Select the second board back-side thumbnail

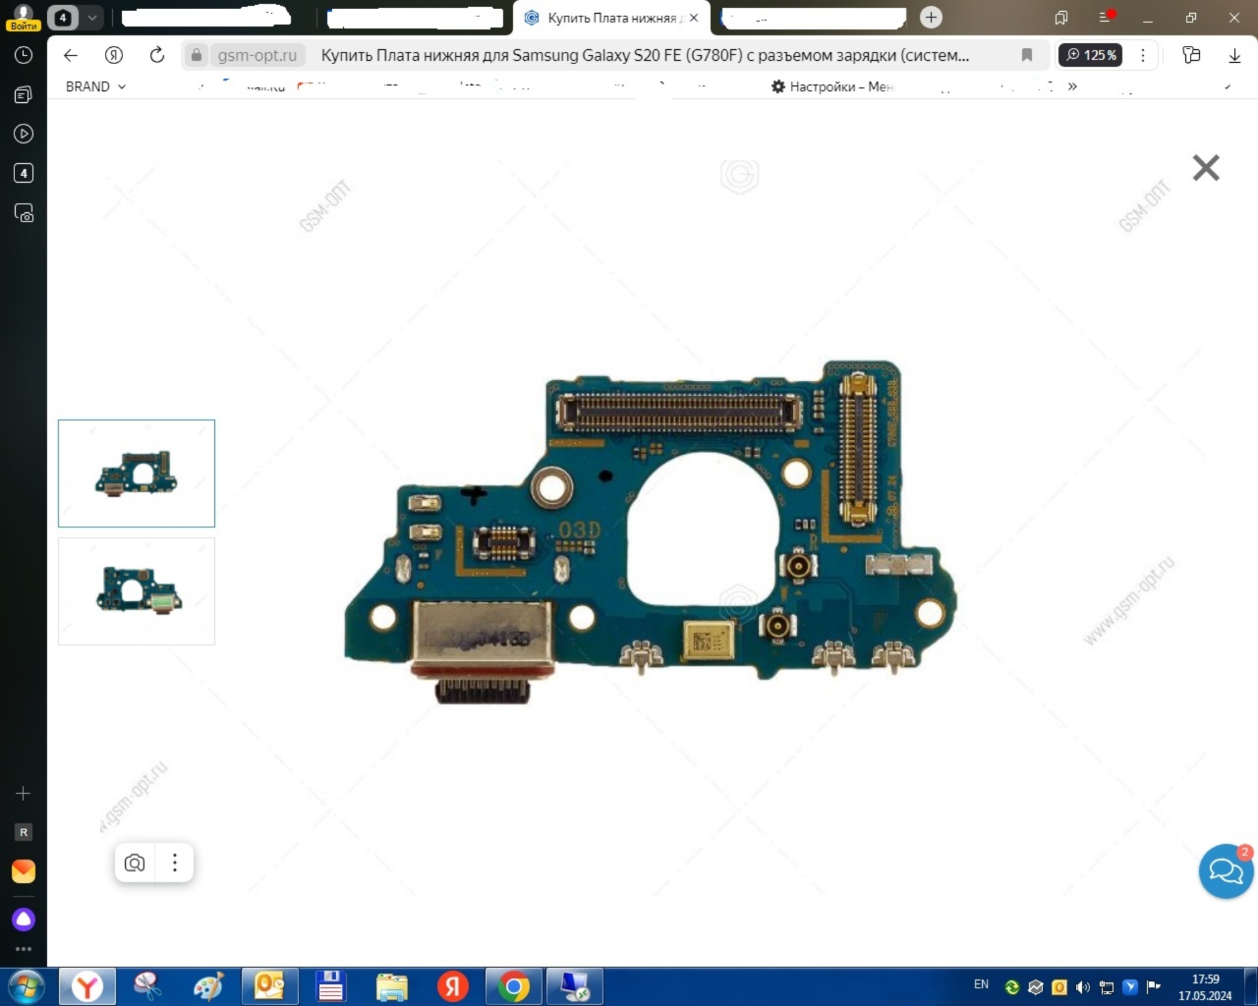[x=136, y=591]
